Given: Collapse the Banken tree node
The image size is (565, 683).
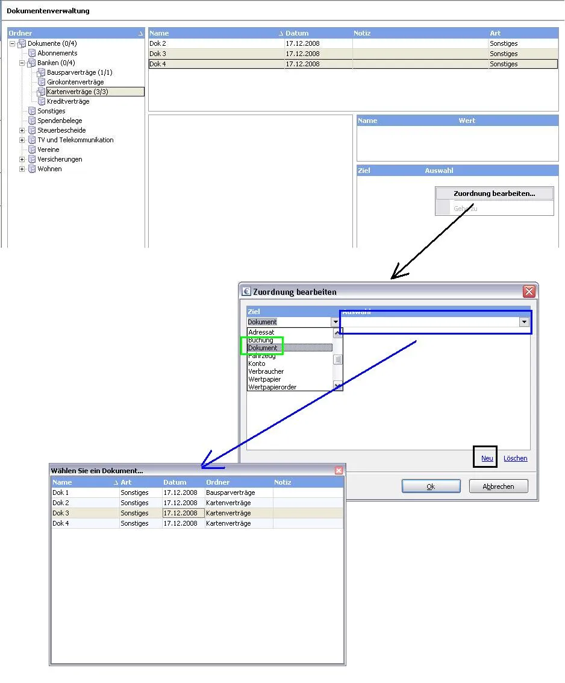Looking at the screenshot, I should click(22, 63).
